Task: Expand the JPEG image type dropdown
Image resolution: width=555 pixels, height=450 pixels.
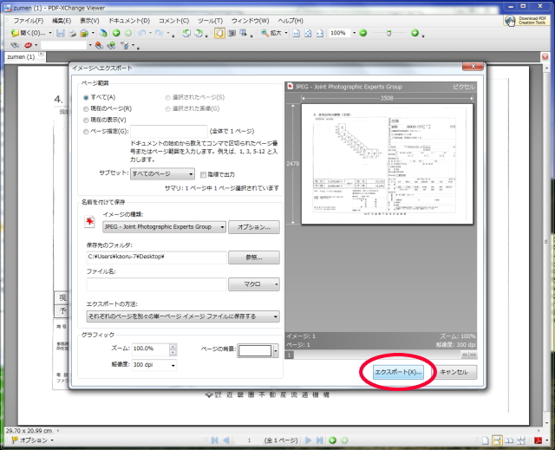Action: 220,227
